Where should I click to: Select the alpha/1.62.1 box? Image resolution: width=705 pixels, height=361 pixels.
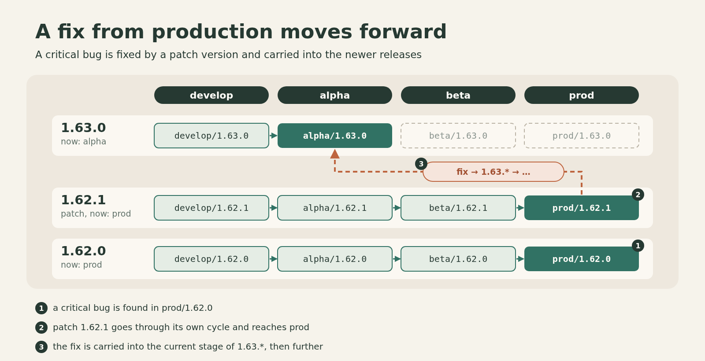[335, 208]
